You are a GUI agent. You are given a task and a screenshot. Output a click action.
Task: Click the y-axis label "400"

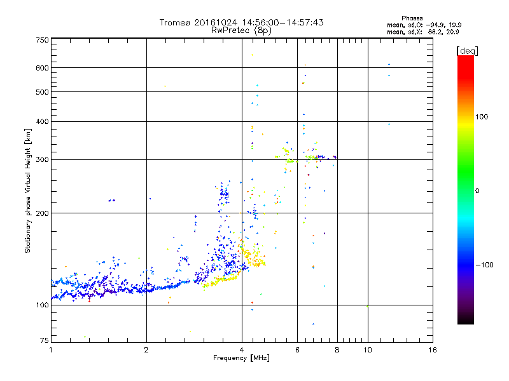[42, 121]
